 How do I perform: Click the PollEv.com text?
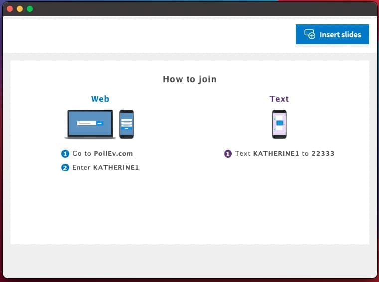(x=113, y=154)
